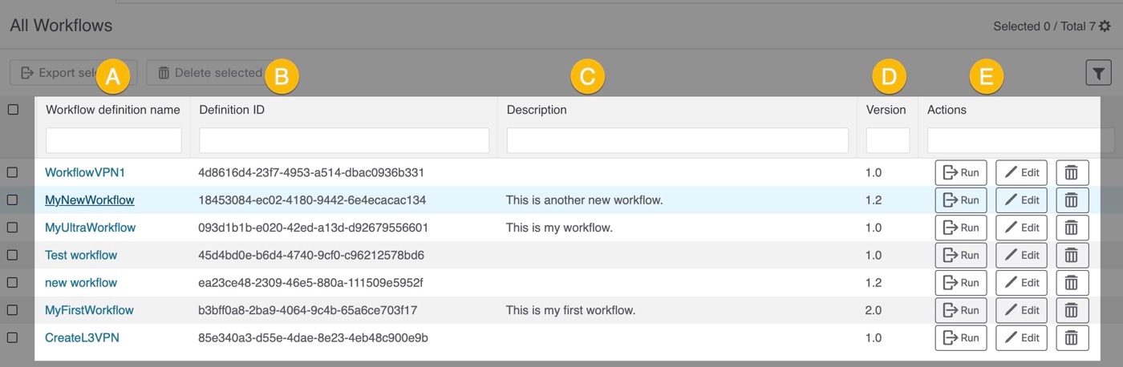This screenshot has width=1123, height=367.
Task: Run the WorkflowVPN1 workflow
Action: [x=961, y=172]
